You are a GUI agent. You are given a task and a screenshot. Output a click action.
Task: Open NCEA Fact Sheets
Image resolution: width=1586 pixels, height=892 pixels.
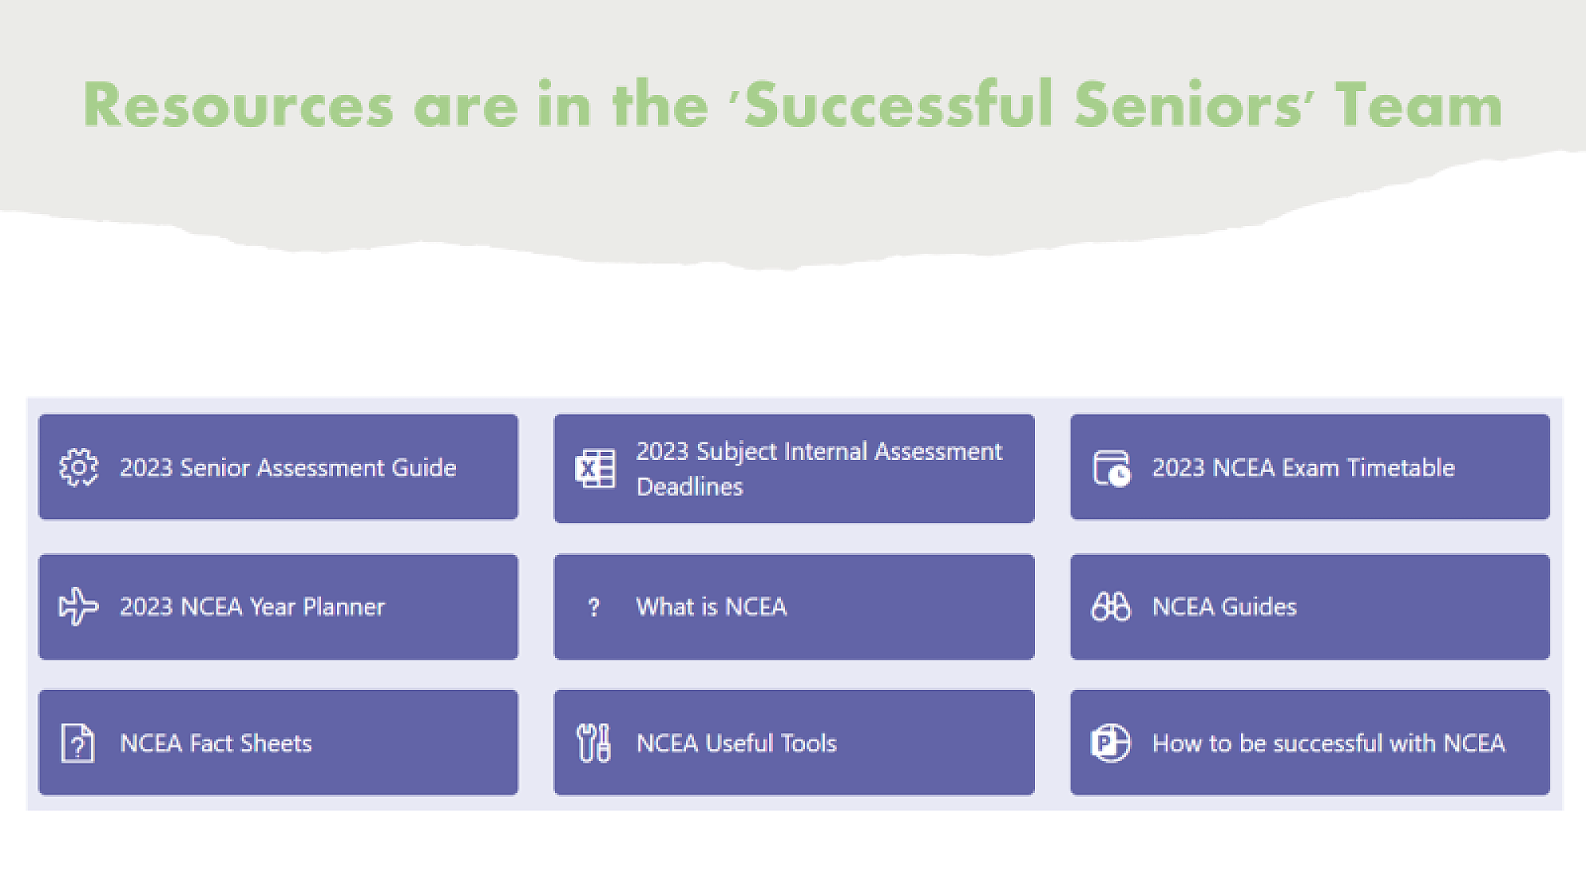tap(216, 743)
